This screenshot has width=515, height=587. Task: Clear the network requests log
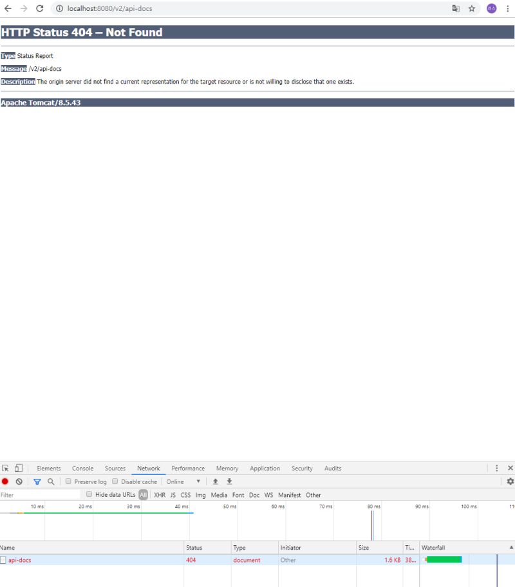19,481
